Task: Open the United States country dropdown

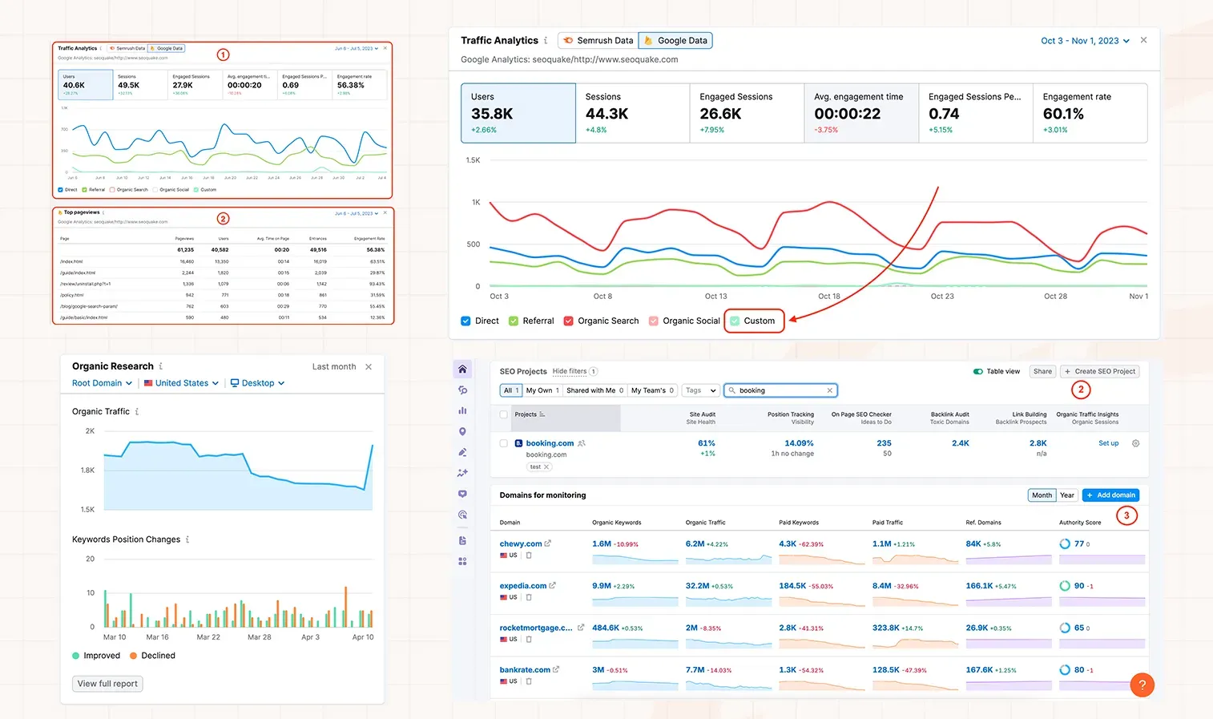Action: [181, 382]
